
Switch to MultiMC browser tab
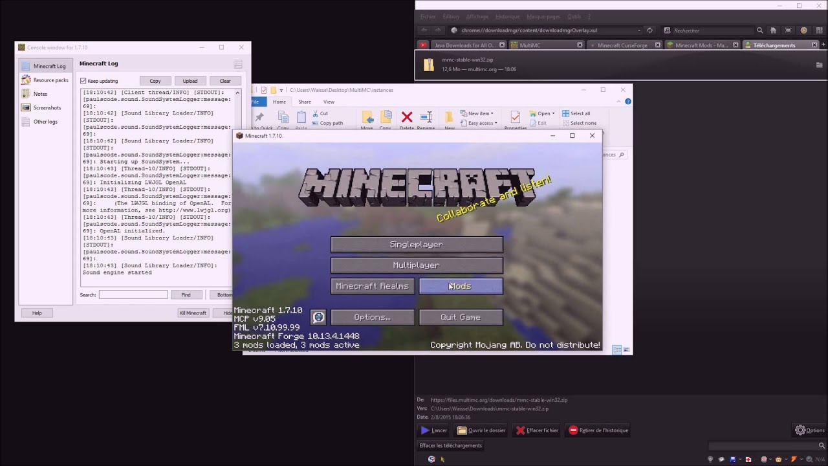point(545,45)
